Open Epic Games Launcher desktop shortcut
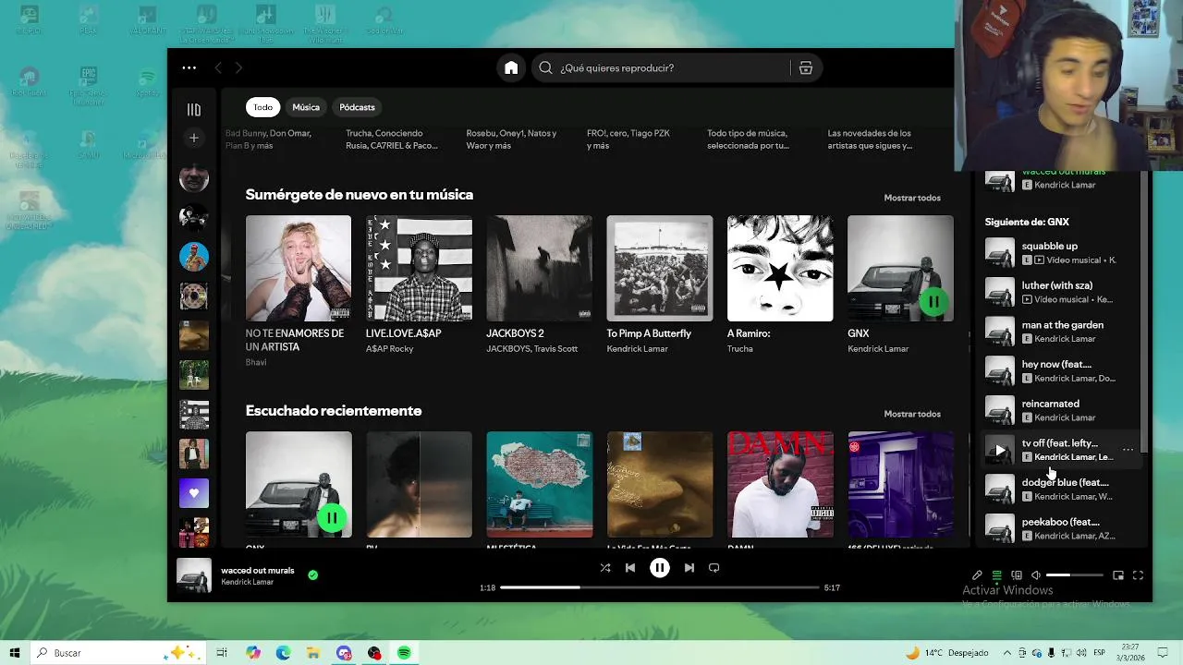1183x665 pixels. (88, 86)
